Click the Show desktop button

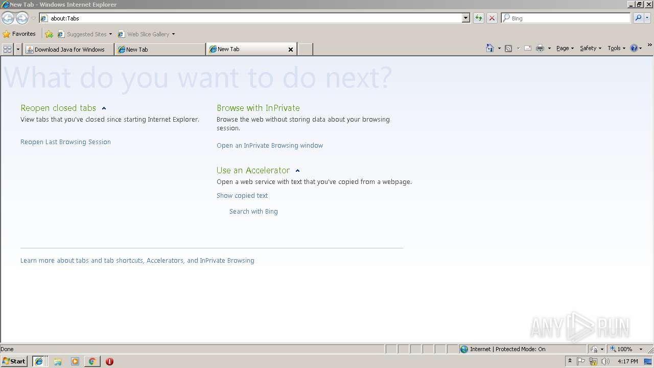pyautogui.click(x=649, y=361)
